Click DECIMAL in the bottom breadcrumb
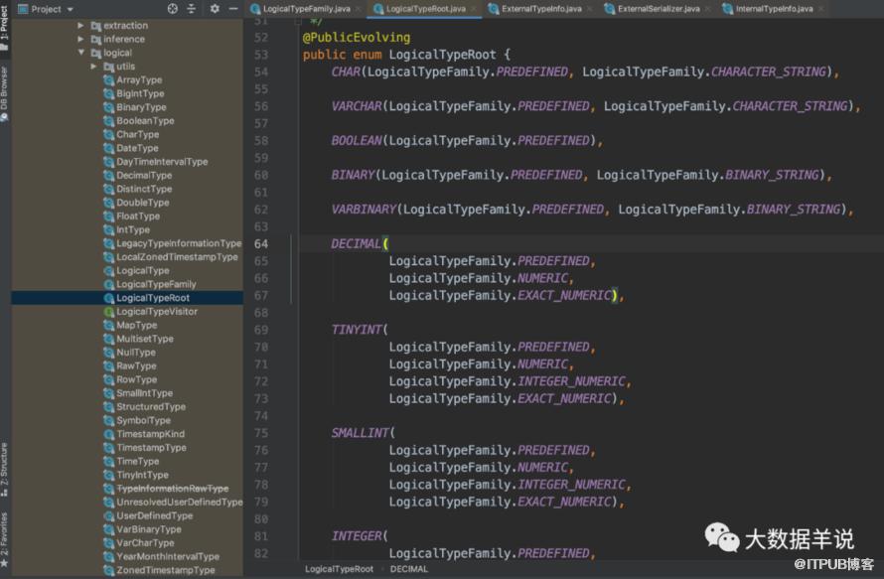Viewport: 884px width, 579px height. [409, 569]
